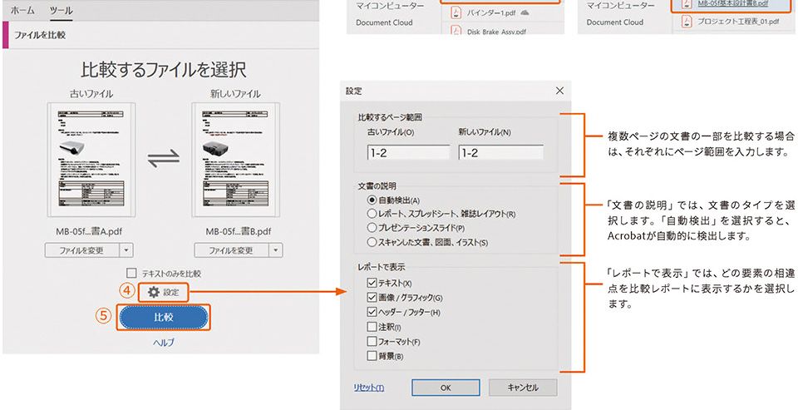Screen dimensions: 798x410
Task: Click the PDF icon for バインダー1.pdf
Action: click(457, 13)
